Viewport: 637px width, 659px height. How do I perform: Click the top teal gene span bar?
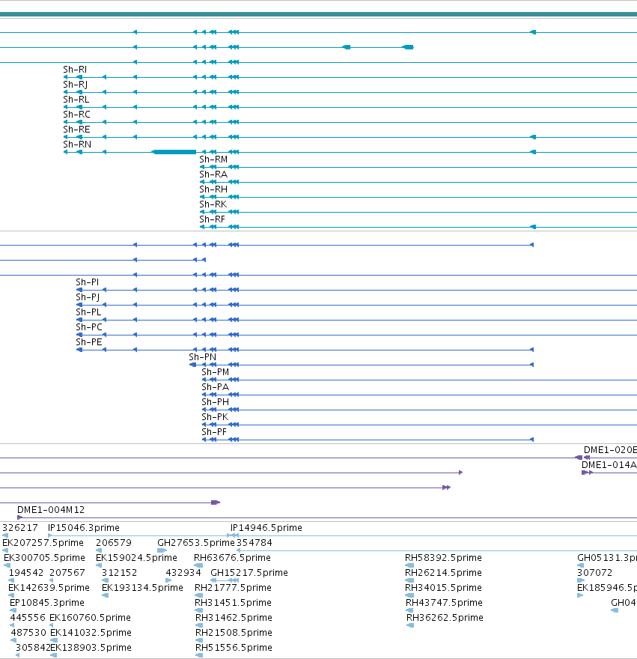(319, 14)
